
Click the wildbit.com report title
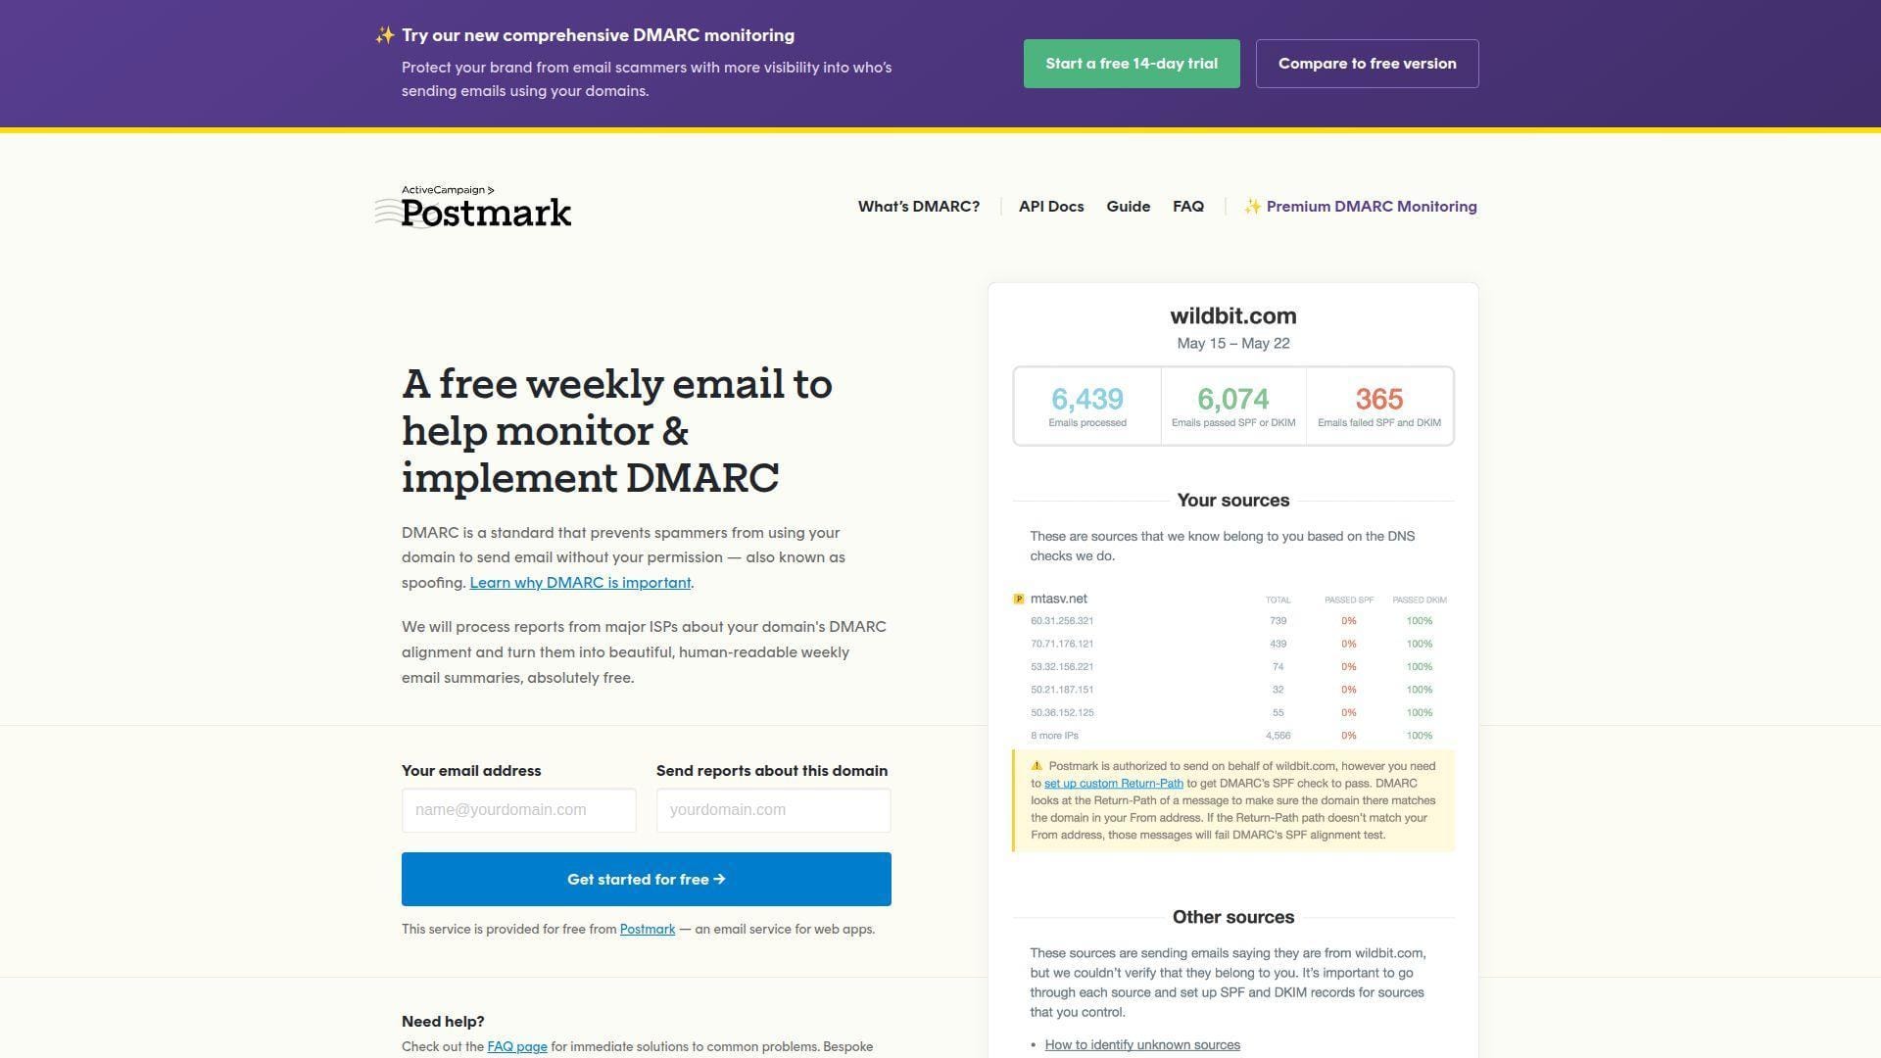click(x=1233, y=316)
